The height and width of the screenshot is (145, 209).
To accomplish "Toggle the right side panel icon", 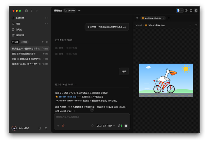I will click(196, 11).
